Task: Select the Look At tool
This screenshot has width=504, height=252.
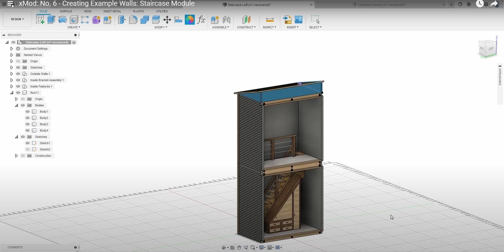Action: pos(232,248)
